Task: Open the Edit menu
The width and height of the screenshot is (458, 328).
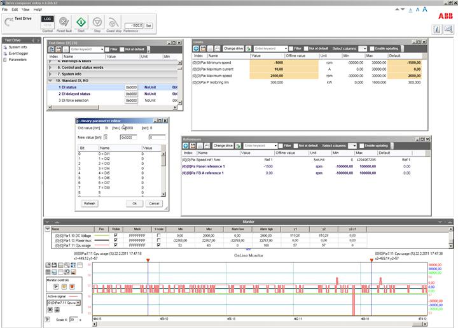Action: pyautogui.click(x=15, y=10)
